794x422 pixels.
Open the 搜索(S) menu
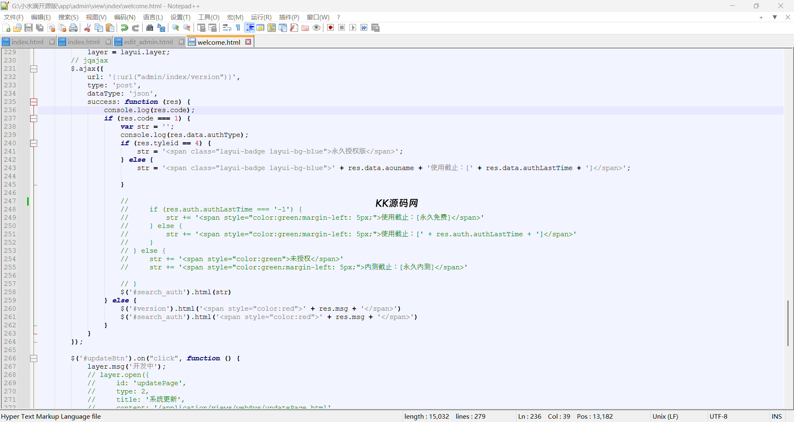point(68,17)
